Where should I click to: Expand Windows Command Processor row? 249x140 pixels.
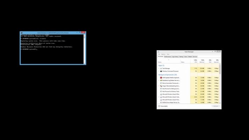click(159, 71)
